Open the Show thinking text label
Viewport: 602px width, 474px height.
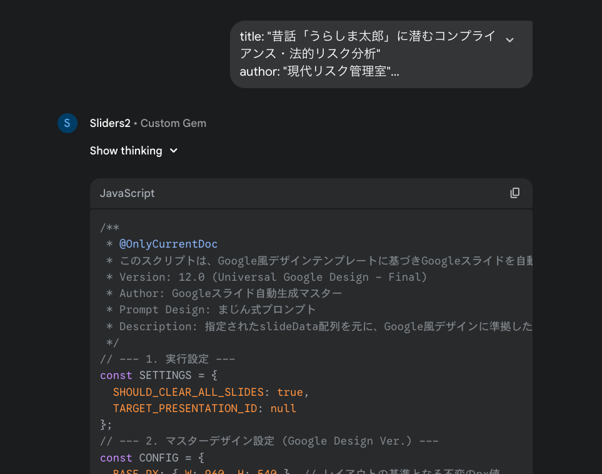(126, 151)
